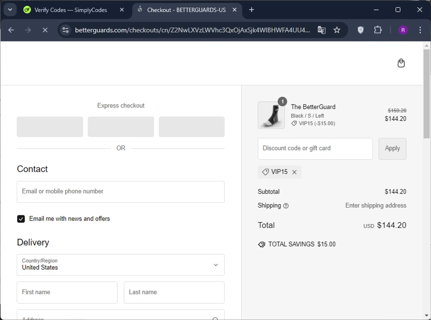The width and height of the screenshot is (431, 320).
Task: Click the first express checkout button
Action: [x=50, y=127]
